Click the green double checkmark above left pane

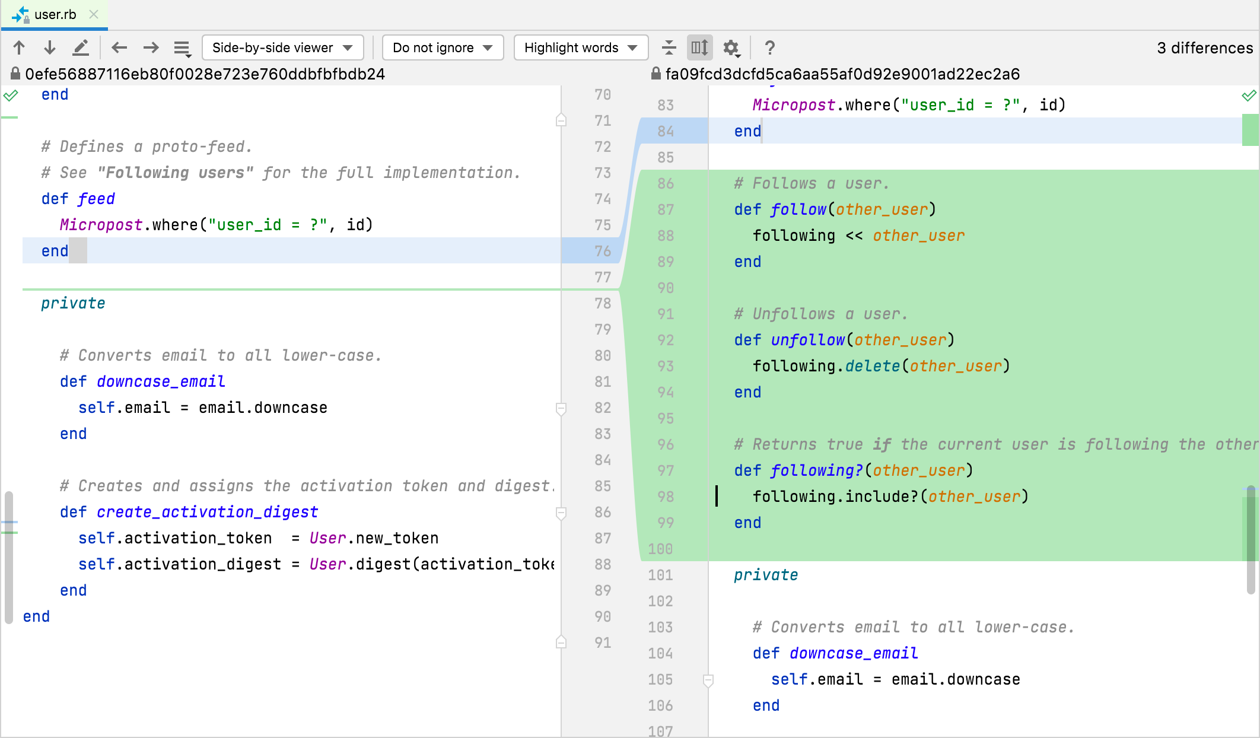point(11,95)
